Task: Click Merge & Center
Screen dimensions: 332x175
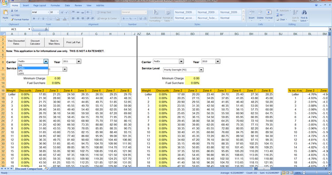Action: click(x=107, y=19)
